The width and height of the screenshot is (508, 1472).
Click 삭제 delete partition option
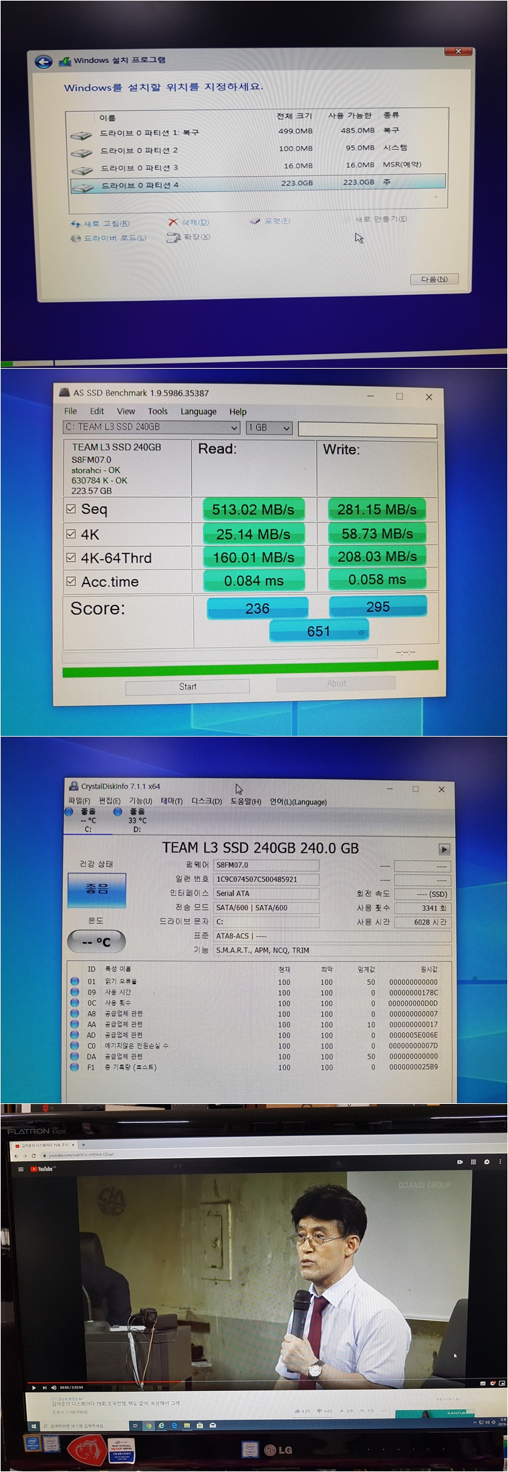click(189, 222)
